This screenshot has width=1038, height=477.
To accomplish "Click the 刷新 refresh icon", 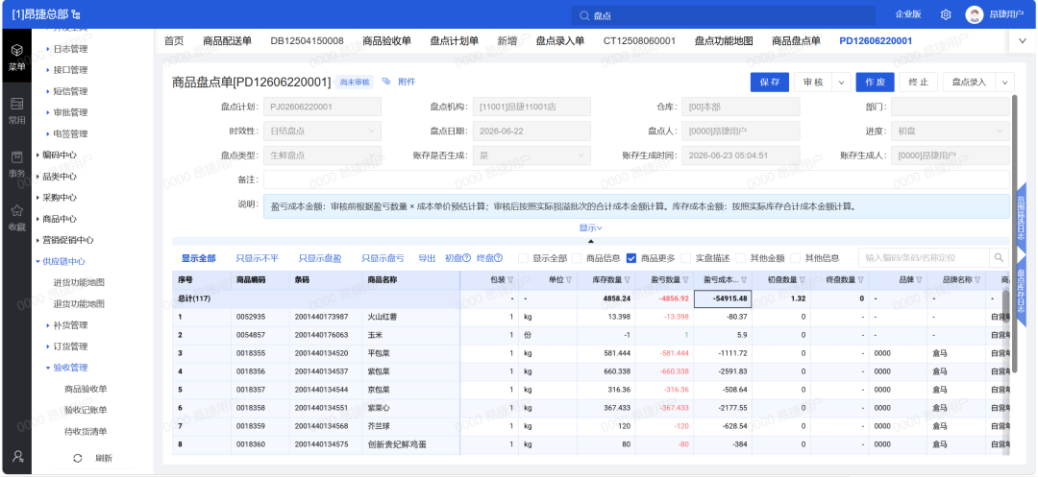I will coord(78,458).
